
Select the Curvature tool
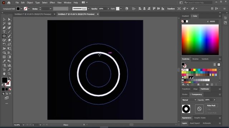(9, 28)
